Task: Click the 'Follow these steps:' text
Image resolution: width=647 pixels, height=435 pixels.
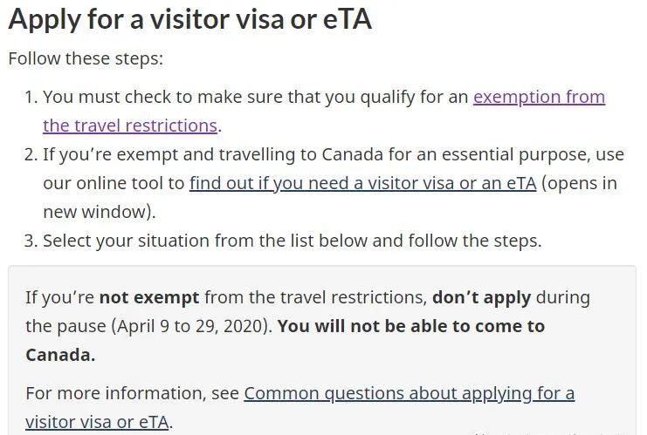Action: (x=86, y=58)
